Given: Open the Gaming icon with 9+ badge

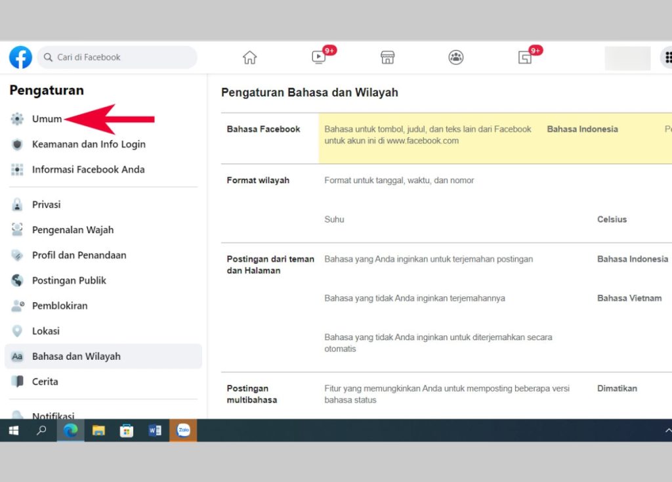Looking at the screenshot, I should [x=524, y=57].
